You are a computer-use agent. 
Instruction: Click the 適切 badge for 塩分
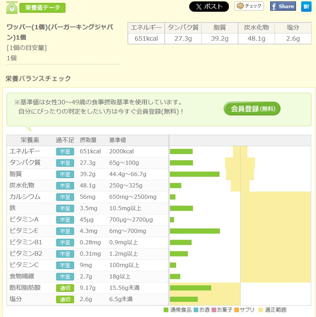point(65,299)
